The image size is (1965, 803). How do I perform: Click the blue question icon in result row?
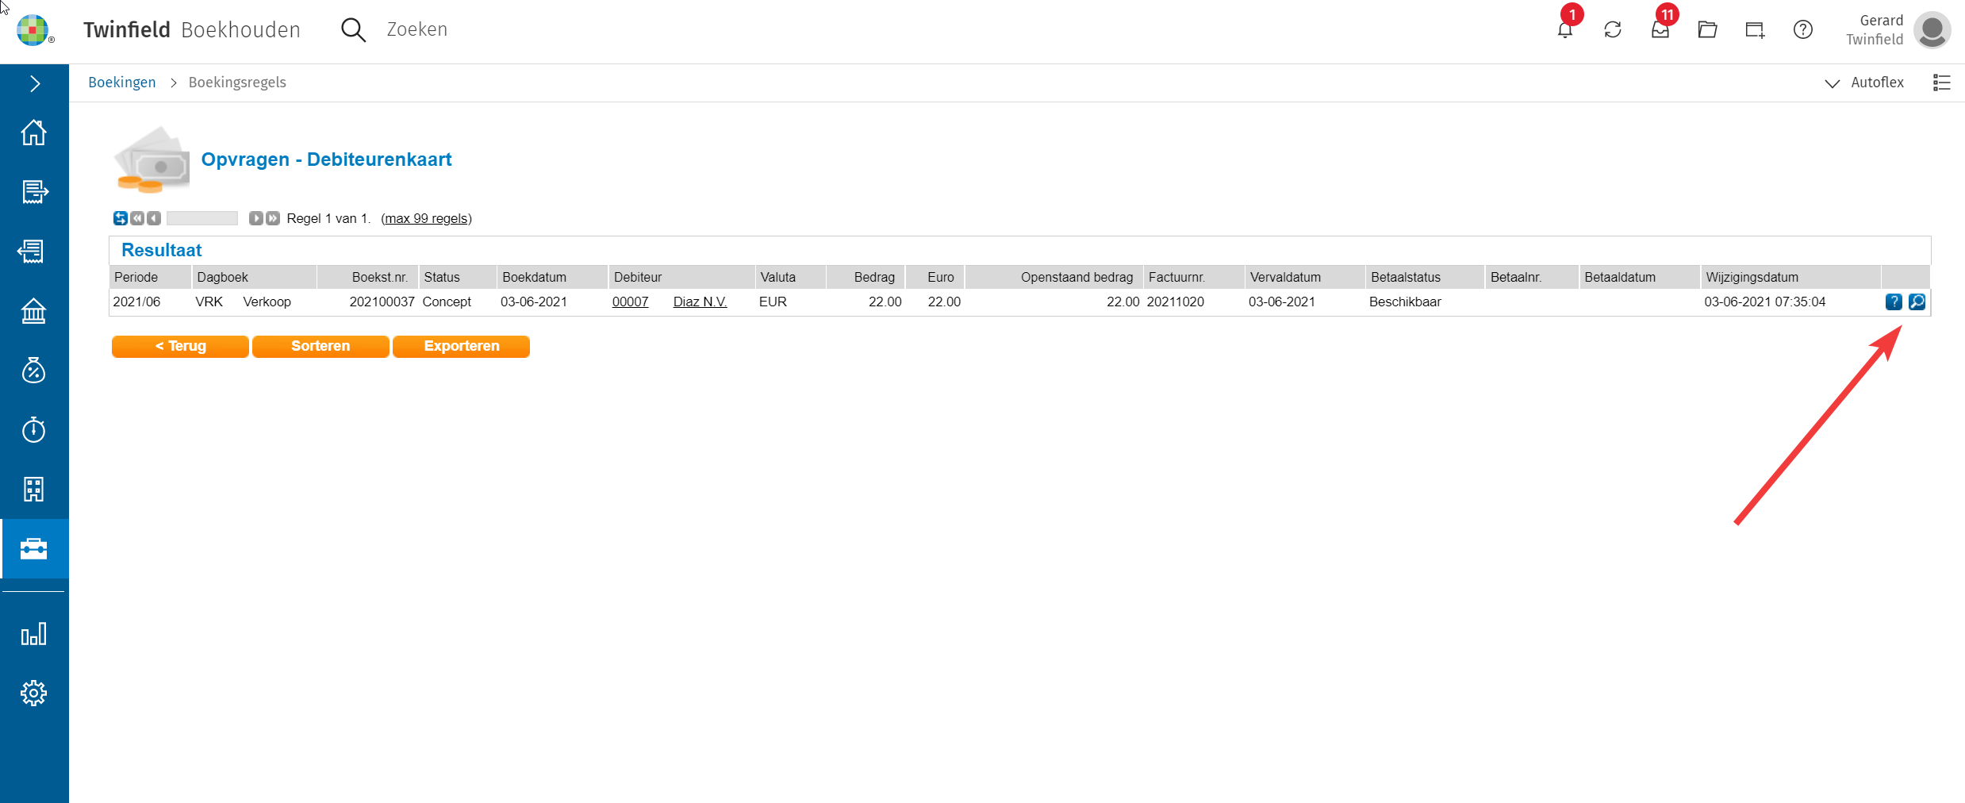[x=1893, y=302]
